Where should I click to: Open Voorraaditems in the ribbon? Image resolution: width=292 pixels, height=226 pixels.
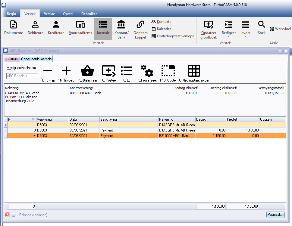80,28
